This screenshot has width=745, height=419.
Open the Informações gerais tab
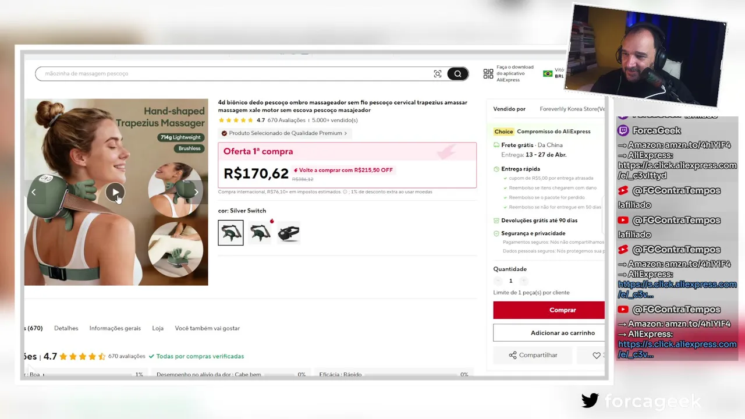click(115, 328)
